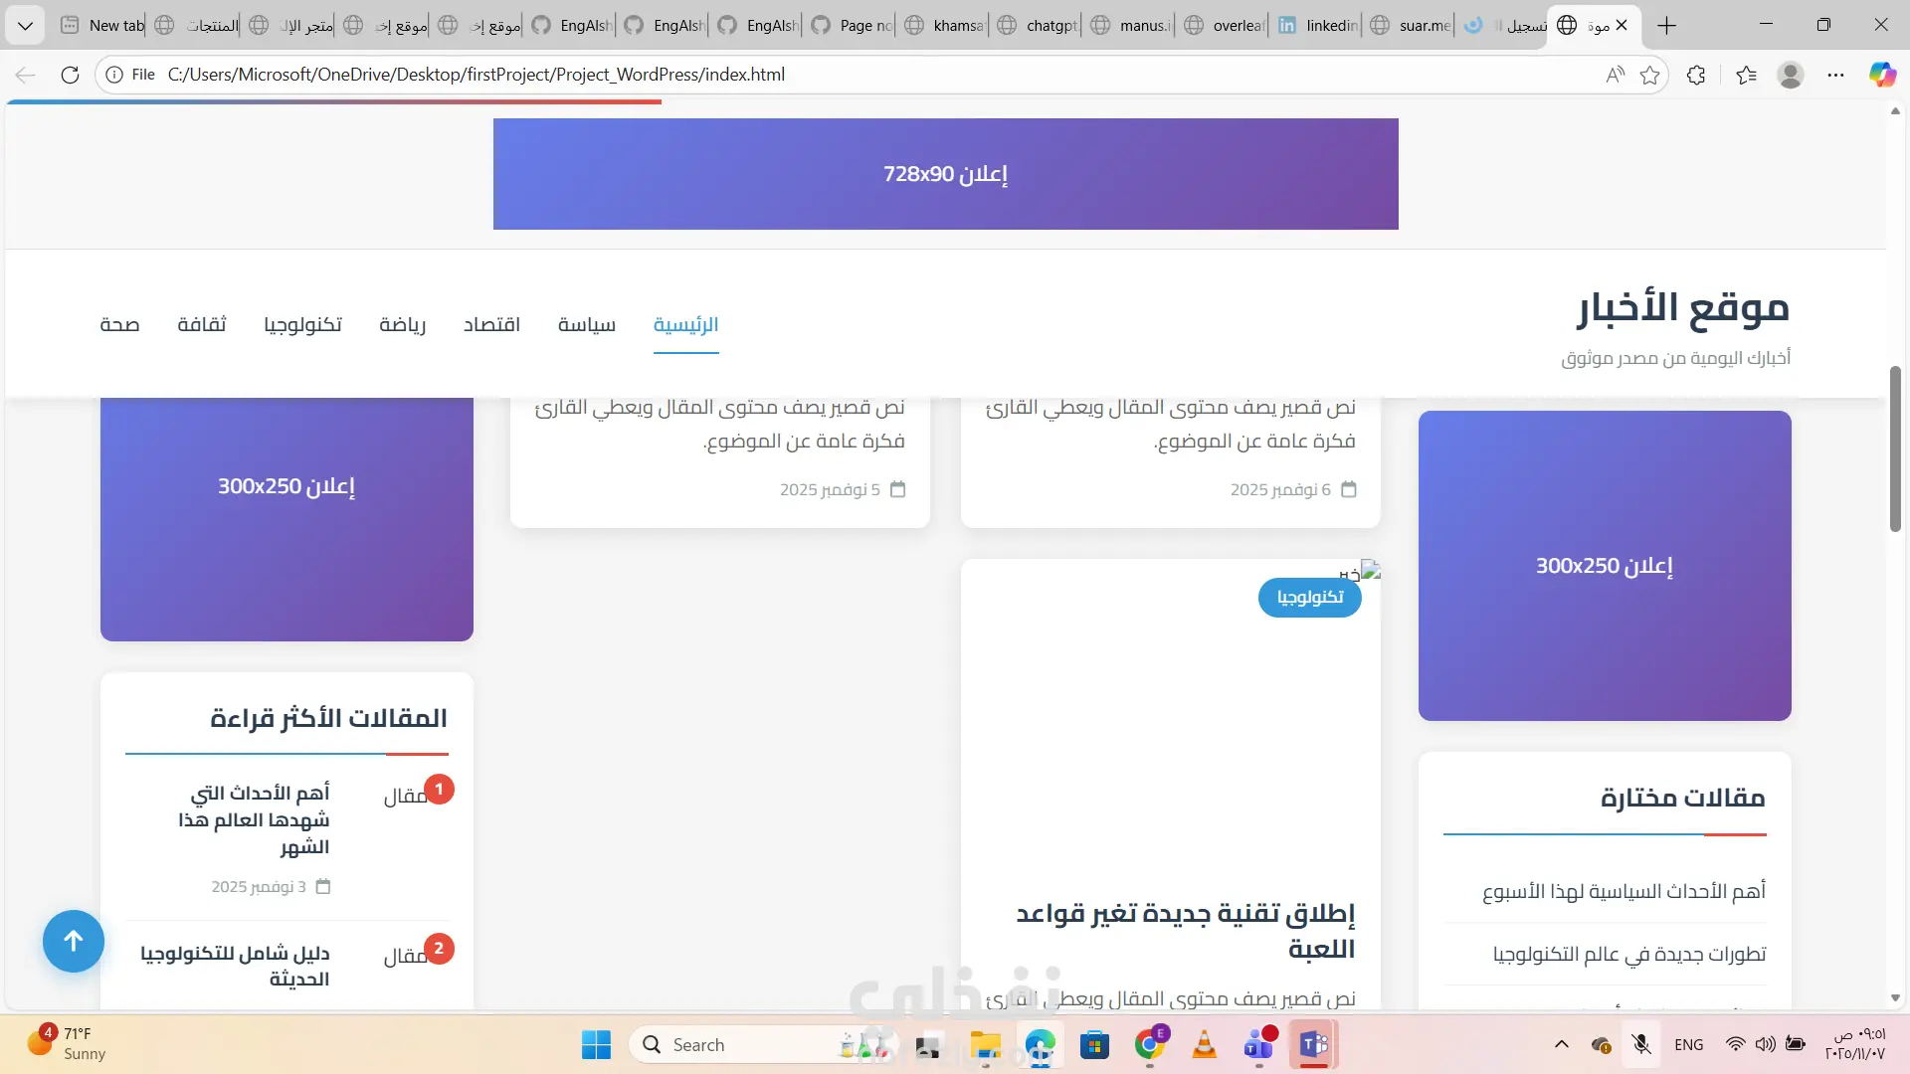Open the user profile icon
This screenshot has height=1074, width=1910.
pos(1791,75)
